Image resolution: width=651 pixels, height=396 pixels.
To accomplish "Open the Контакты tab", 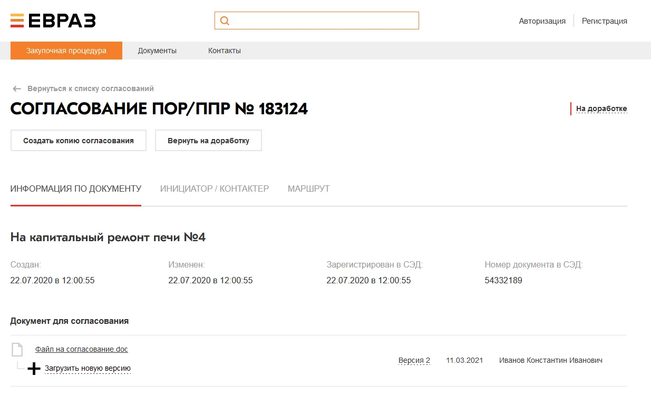I will coord(224,51).
